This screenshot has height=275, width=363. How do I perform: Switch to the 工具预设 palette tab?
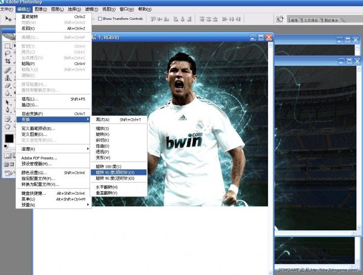pos(311,20)
